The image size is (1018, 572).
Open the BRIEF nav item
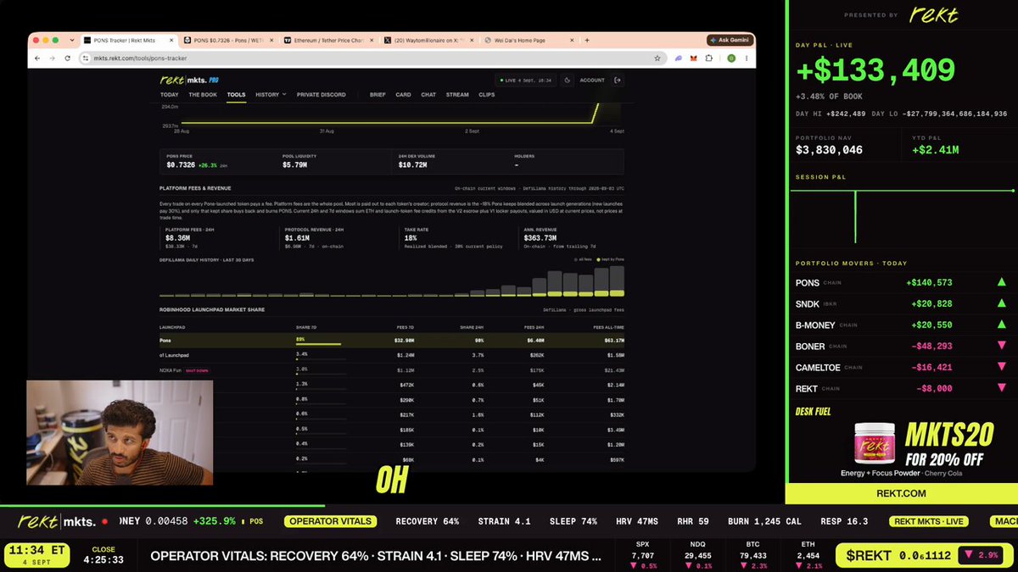click(x=378, y=95)
